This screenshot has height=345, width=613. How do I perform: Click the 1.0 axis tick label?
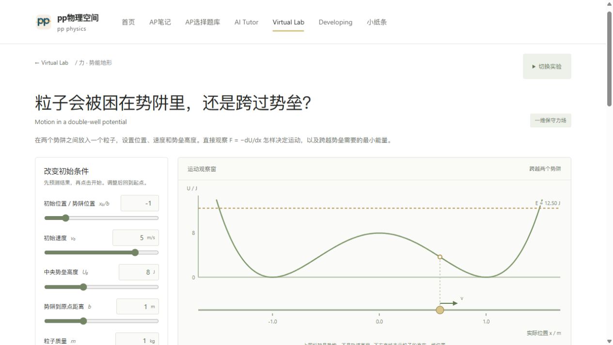click(486, 321)
